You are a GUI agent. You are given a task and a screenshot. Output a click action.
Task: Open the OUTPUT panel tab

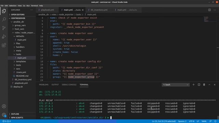pyautogui.click(x=55, y=85)
